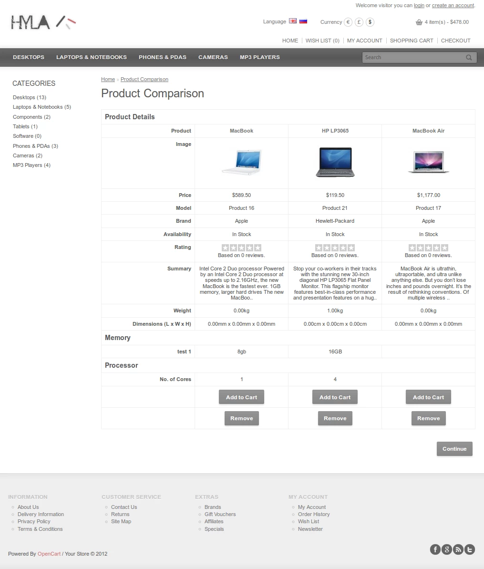
Task: Click the MacBook Air product image
Action: pos(429,162)
